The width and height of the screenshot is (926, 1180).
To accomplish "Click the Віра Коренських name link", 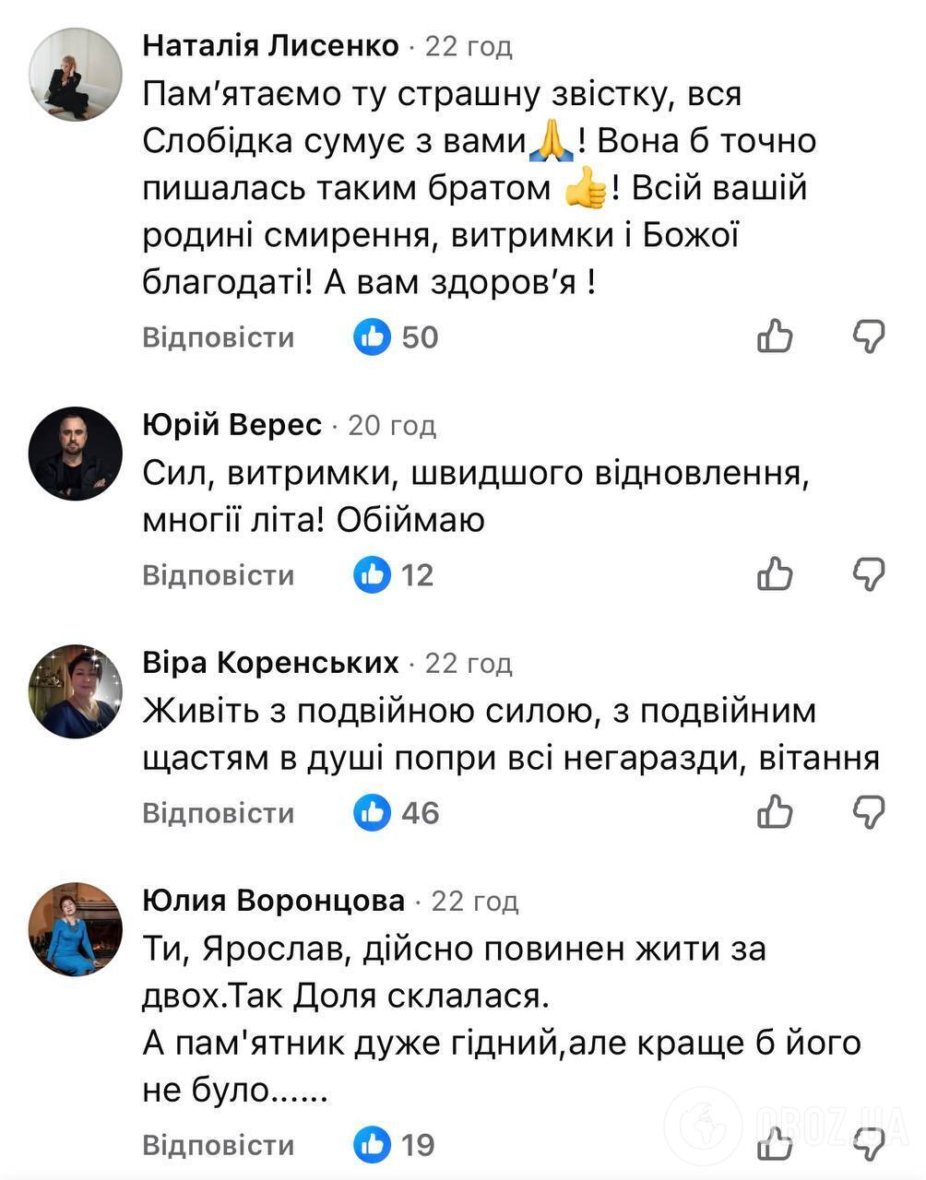I will [x=273, y=663].
